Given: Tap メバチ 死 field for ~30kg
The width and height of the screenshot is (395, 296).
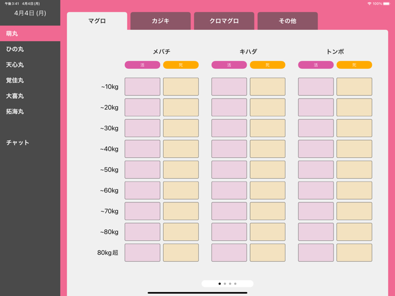Looking at the screenshot, I should tap(181, 128).
